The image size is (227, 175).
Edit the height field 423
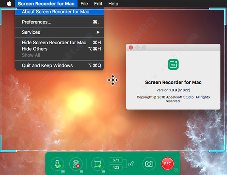point(116,167)
